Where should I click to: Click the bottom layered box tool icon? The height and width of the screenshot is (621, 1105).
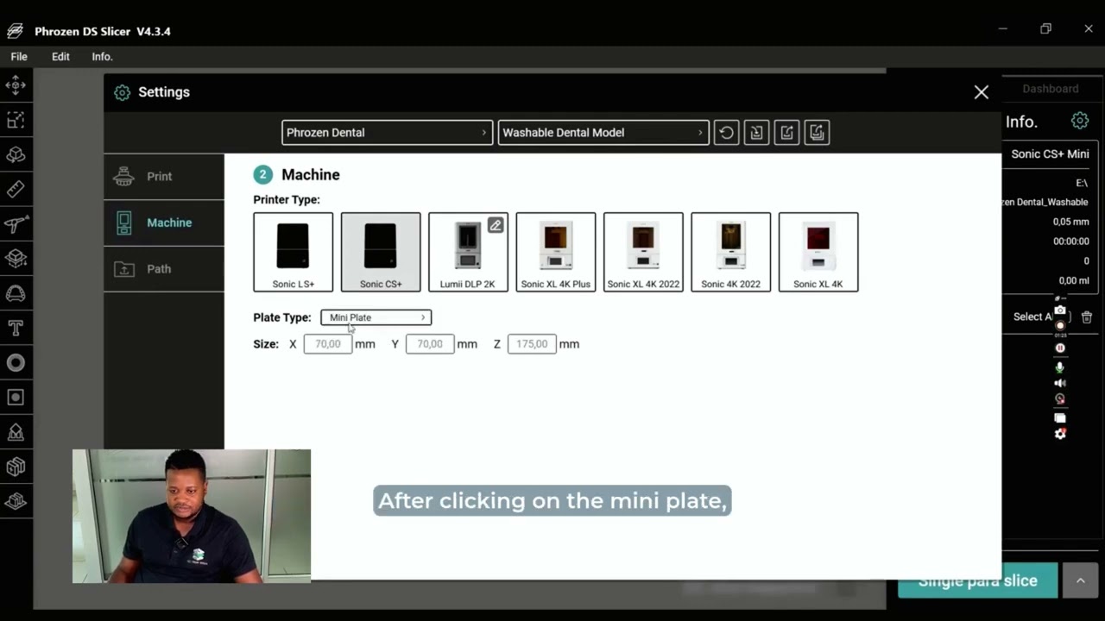[x=16, y=501]
